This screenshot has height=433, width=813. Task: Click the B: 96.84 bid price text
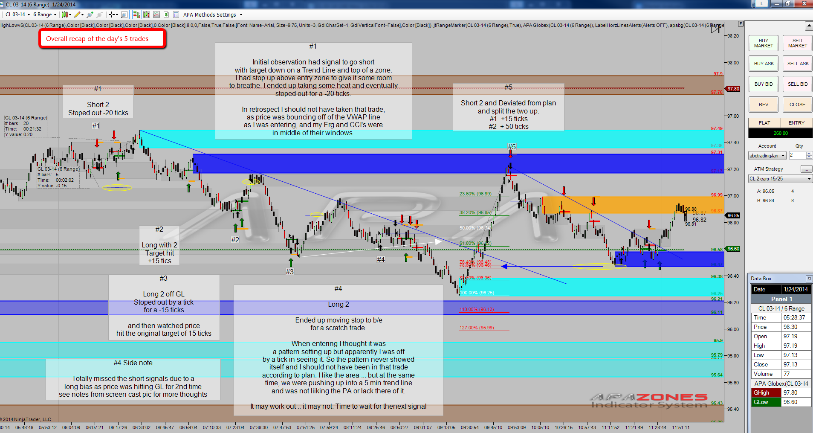point(765,201)
